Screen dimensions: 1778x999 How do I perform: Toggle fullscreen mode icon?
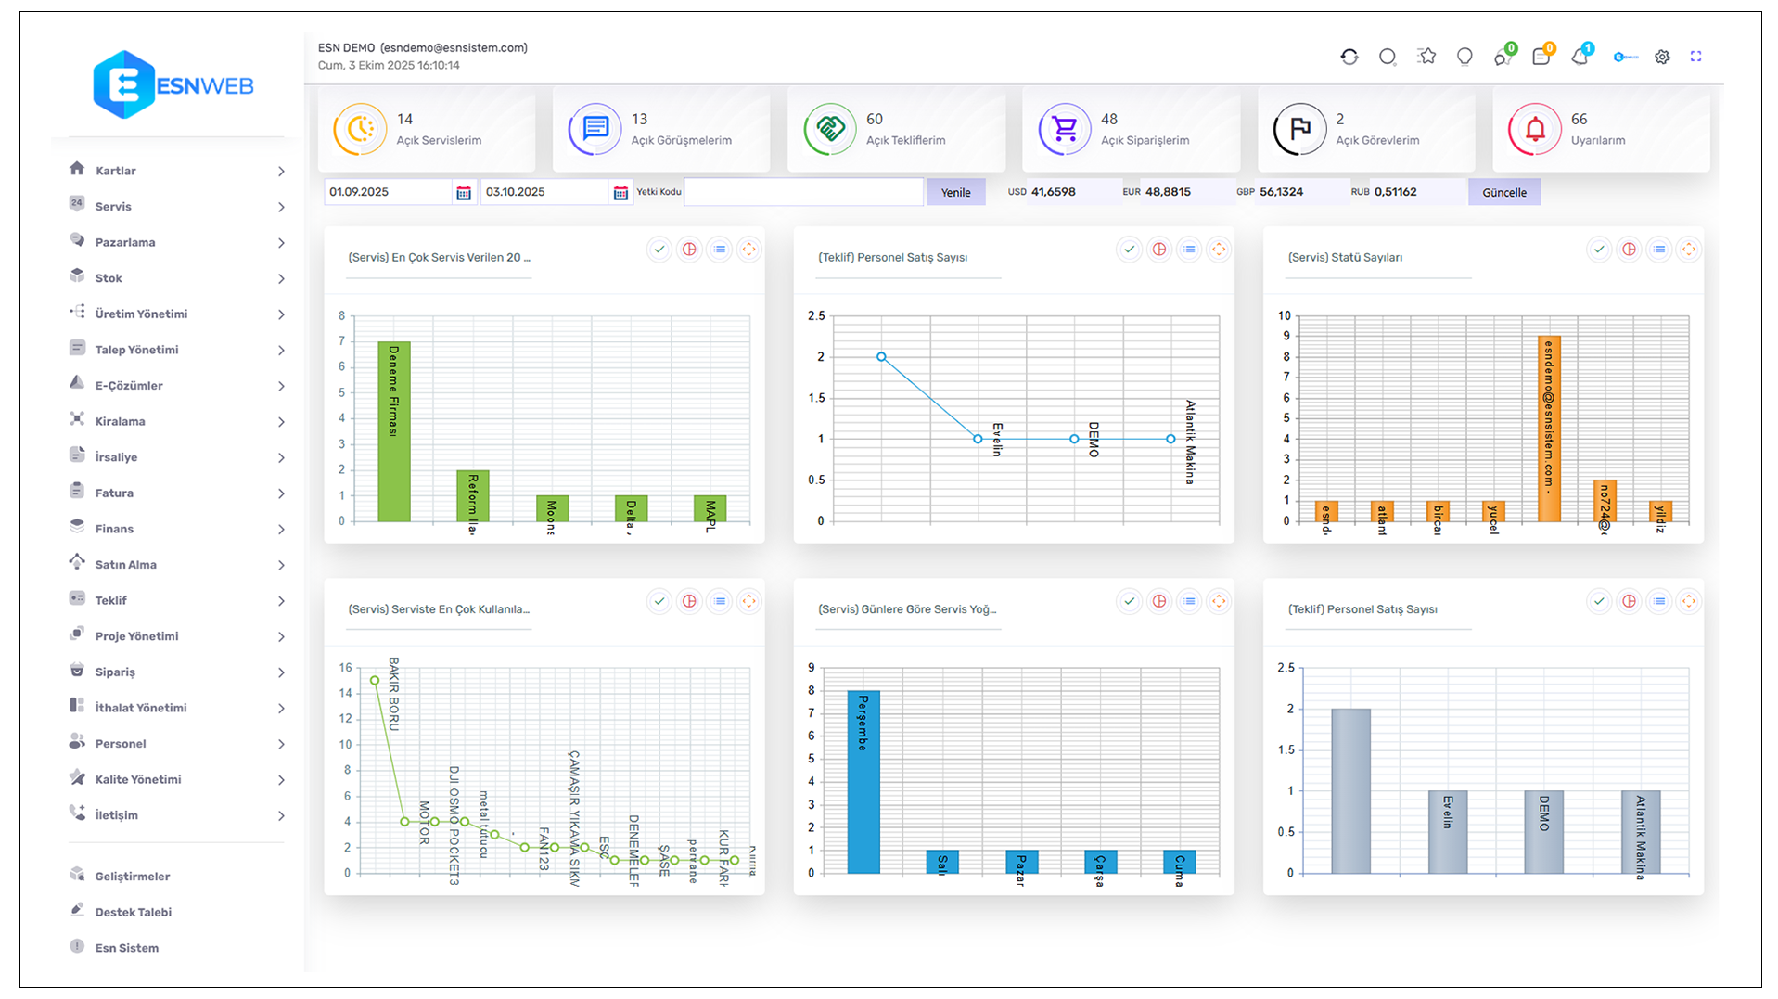click(1695, 57)
